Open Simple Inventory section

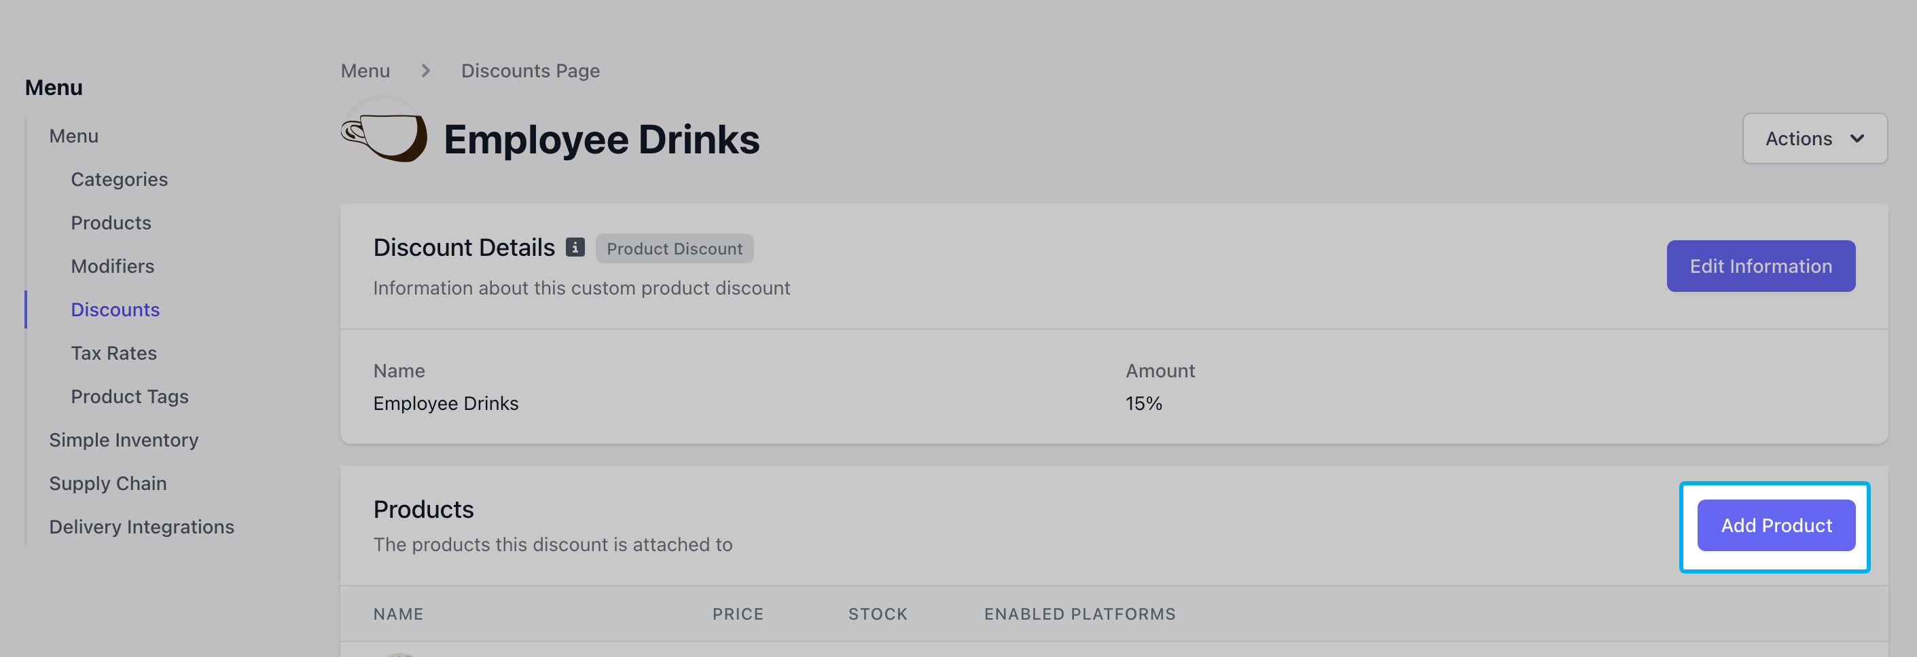[124, 440]
